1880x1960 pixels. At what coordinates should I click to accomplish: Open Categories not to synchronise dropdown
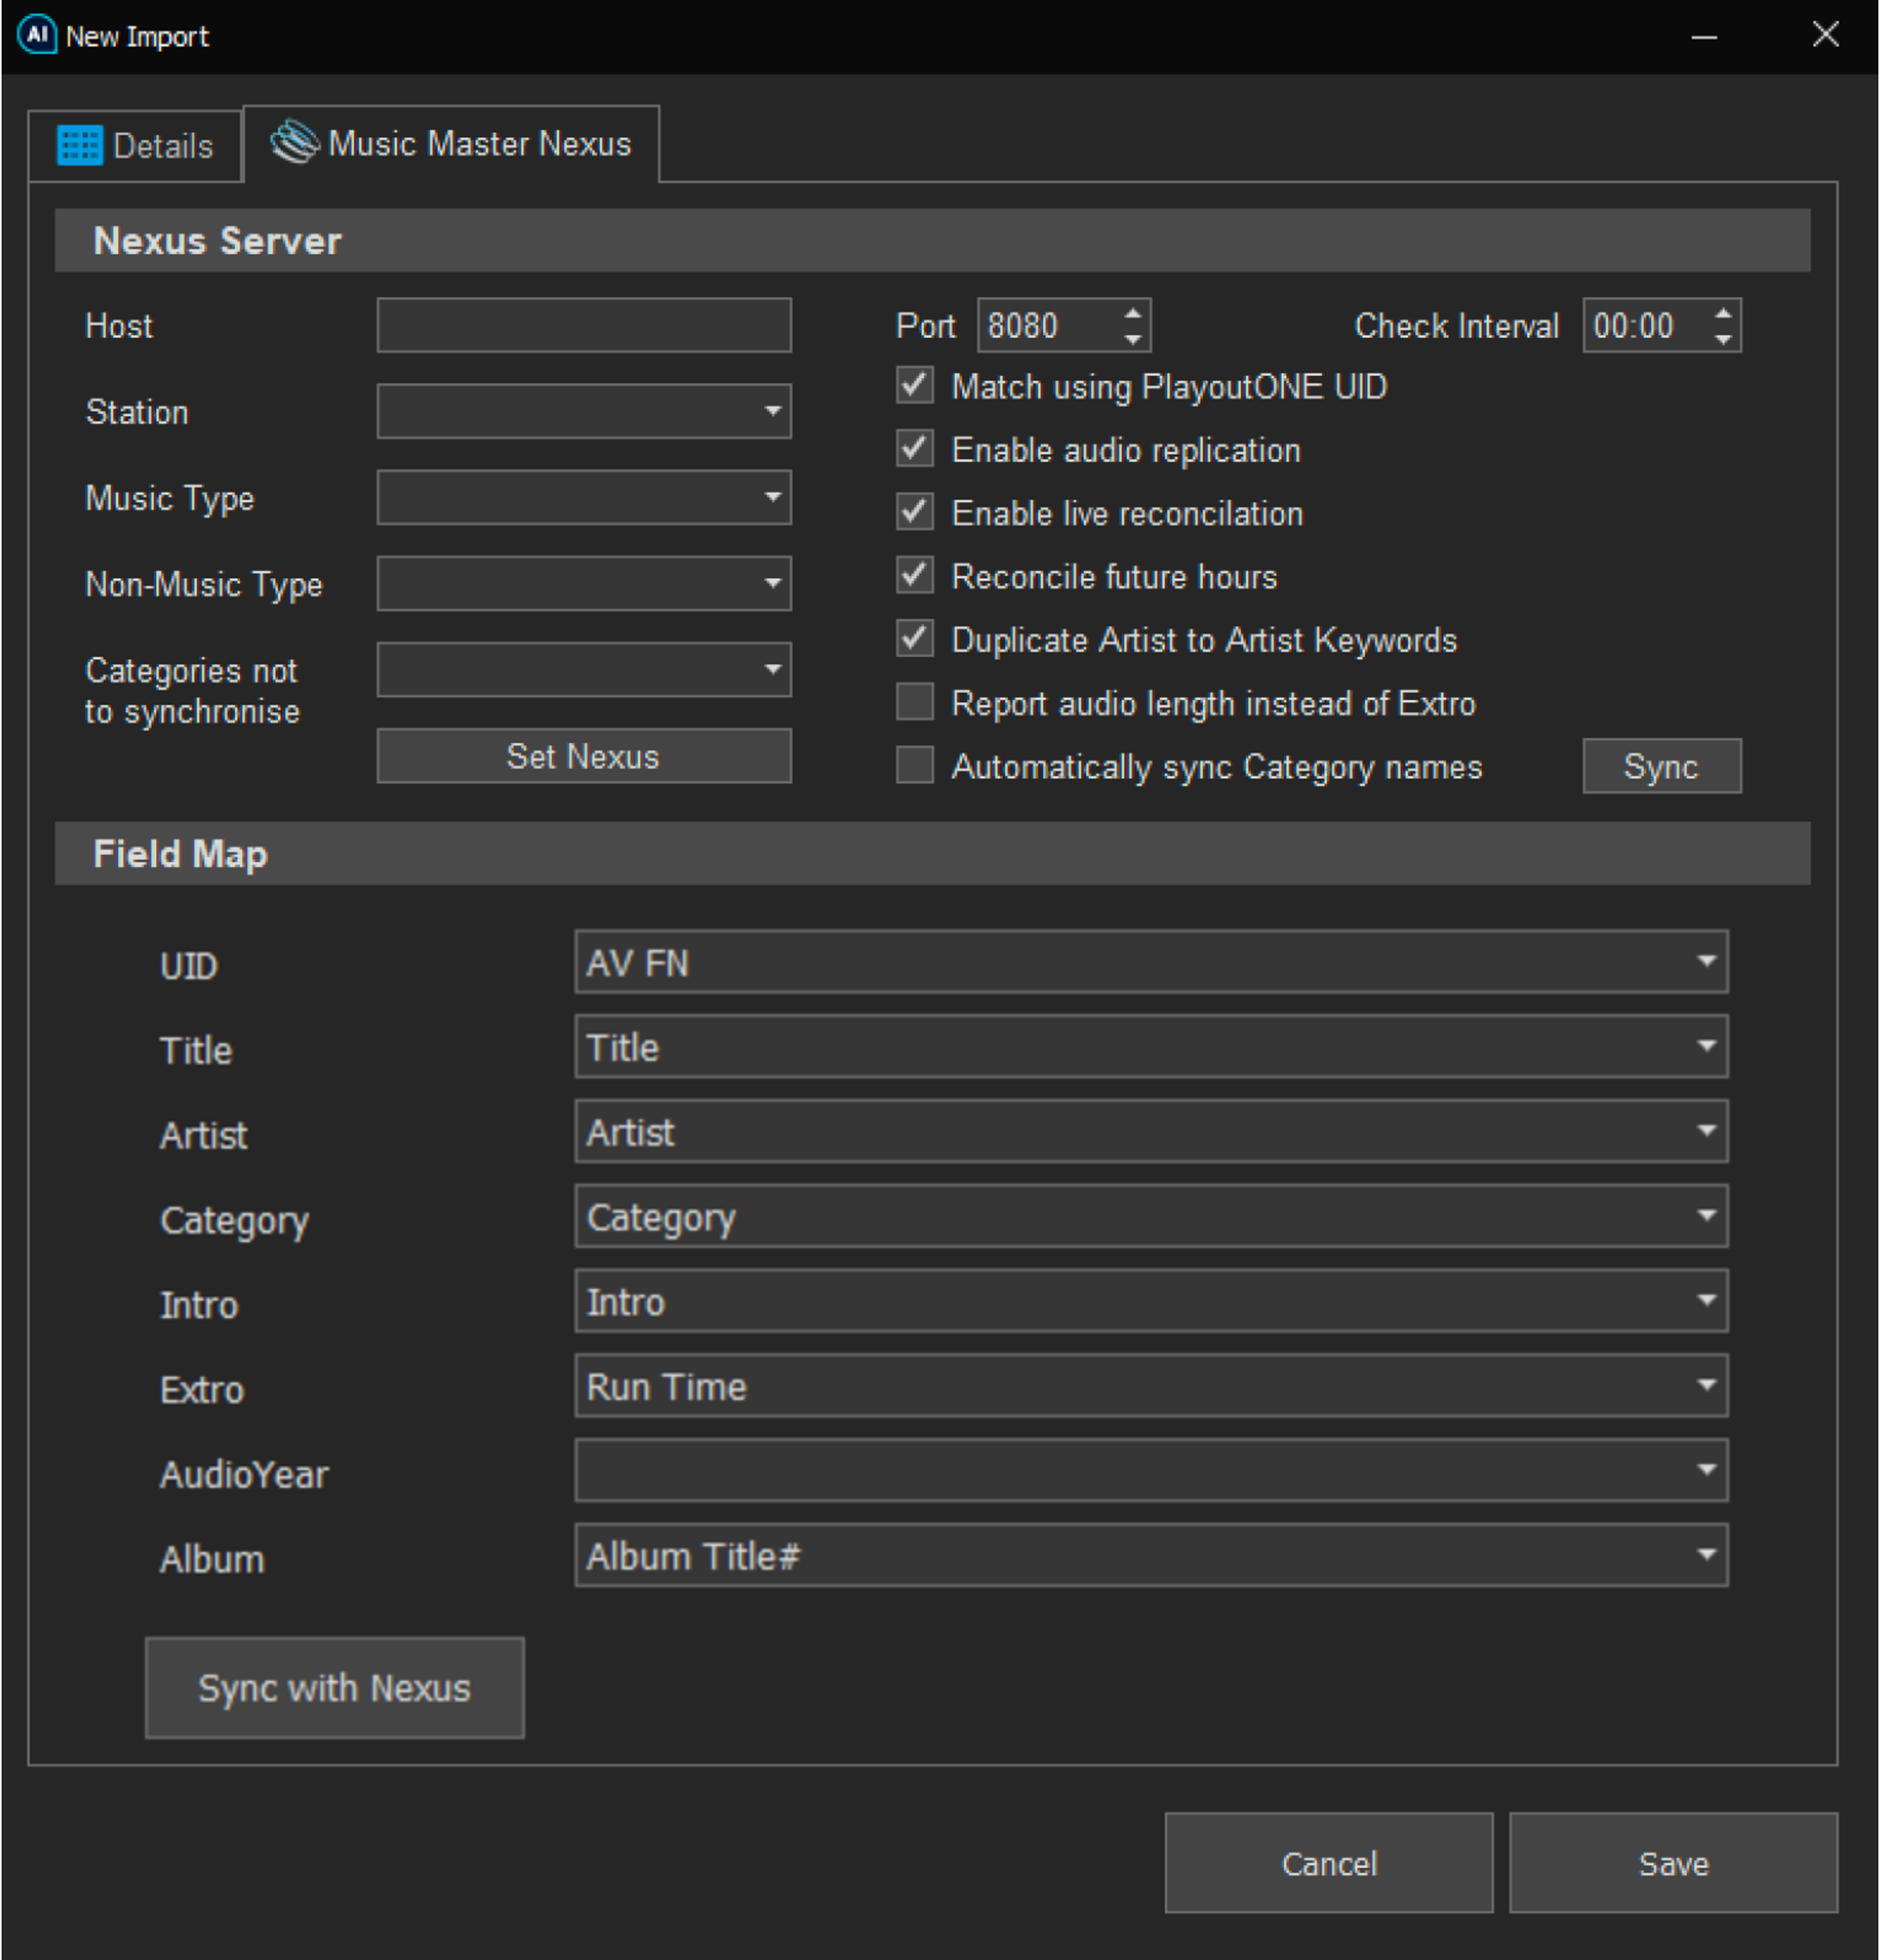(x=584, y=669)
